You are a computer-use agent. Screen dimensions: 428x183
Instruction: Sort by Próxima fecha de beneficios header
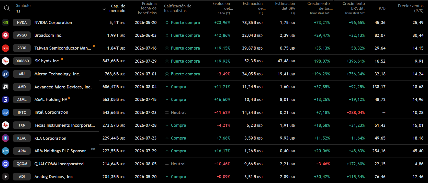pyautogui.click(x=147, y=8)
